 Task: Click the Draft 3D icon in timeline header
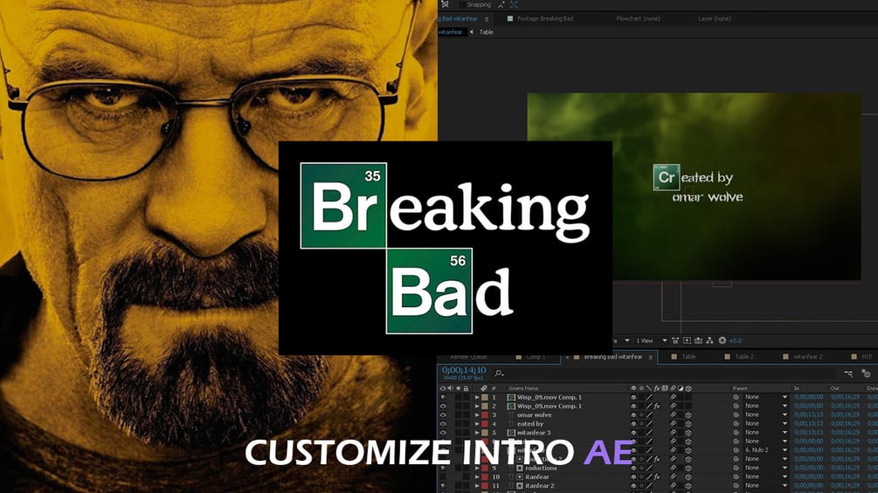[867, 373]
